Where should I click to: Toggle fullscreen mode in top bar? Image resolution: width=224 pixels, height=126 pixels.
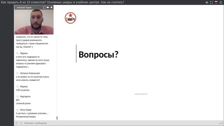click(211, 2)
